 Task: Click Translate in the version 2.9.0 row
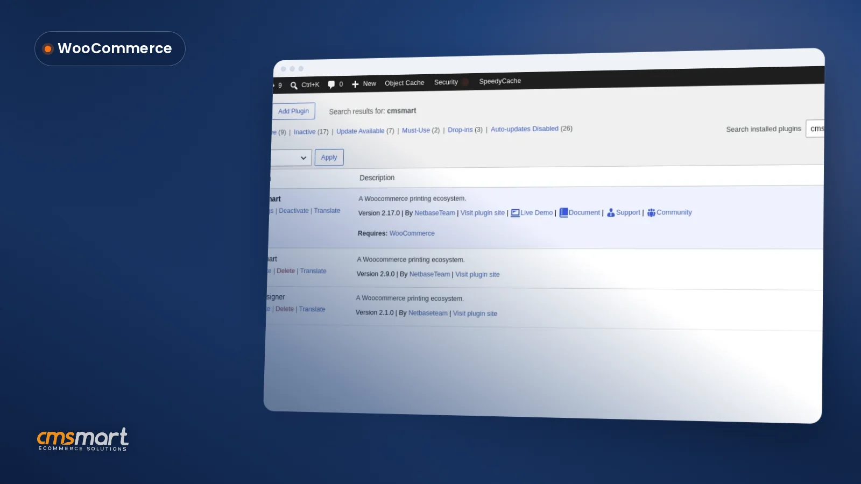click(x=313, y=271)
